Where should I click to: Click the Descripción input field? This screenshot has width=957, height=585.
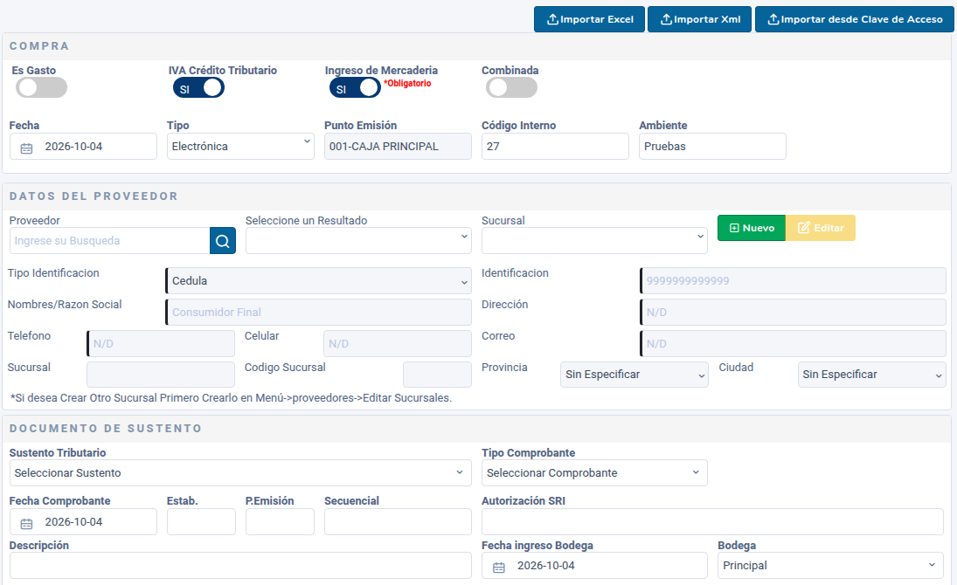click(x=240, y=566)
